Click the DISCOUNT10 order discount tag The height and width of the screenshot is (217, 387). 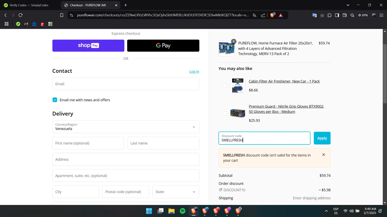tap(232, 190)
